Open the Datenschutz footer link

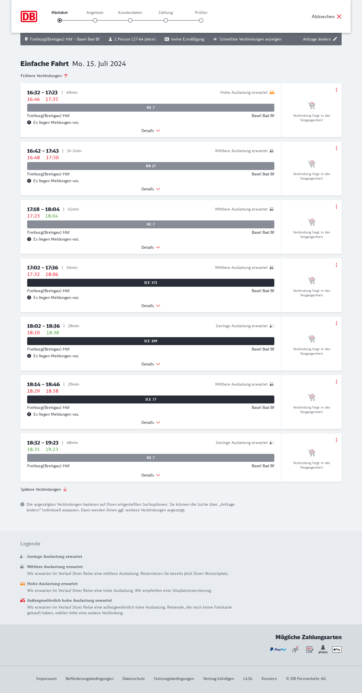click(133, 679)
